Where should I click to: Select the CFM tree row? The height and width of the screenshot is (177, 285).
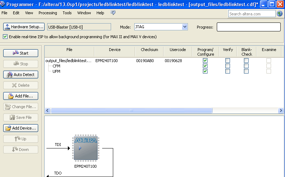pyautogui.click(x=56, y=66)
